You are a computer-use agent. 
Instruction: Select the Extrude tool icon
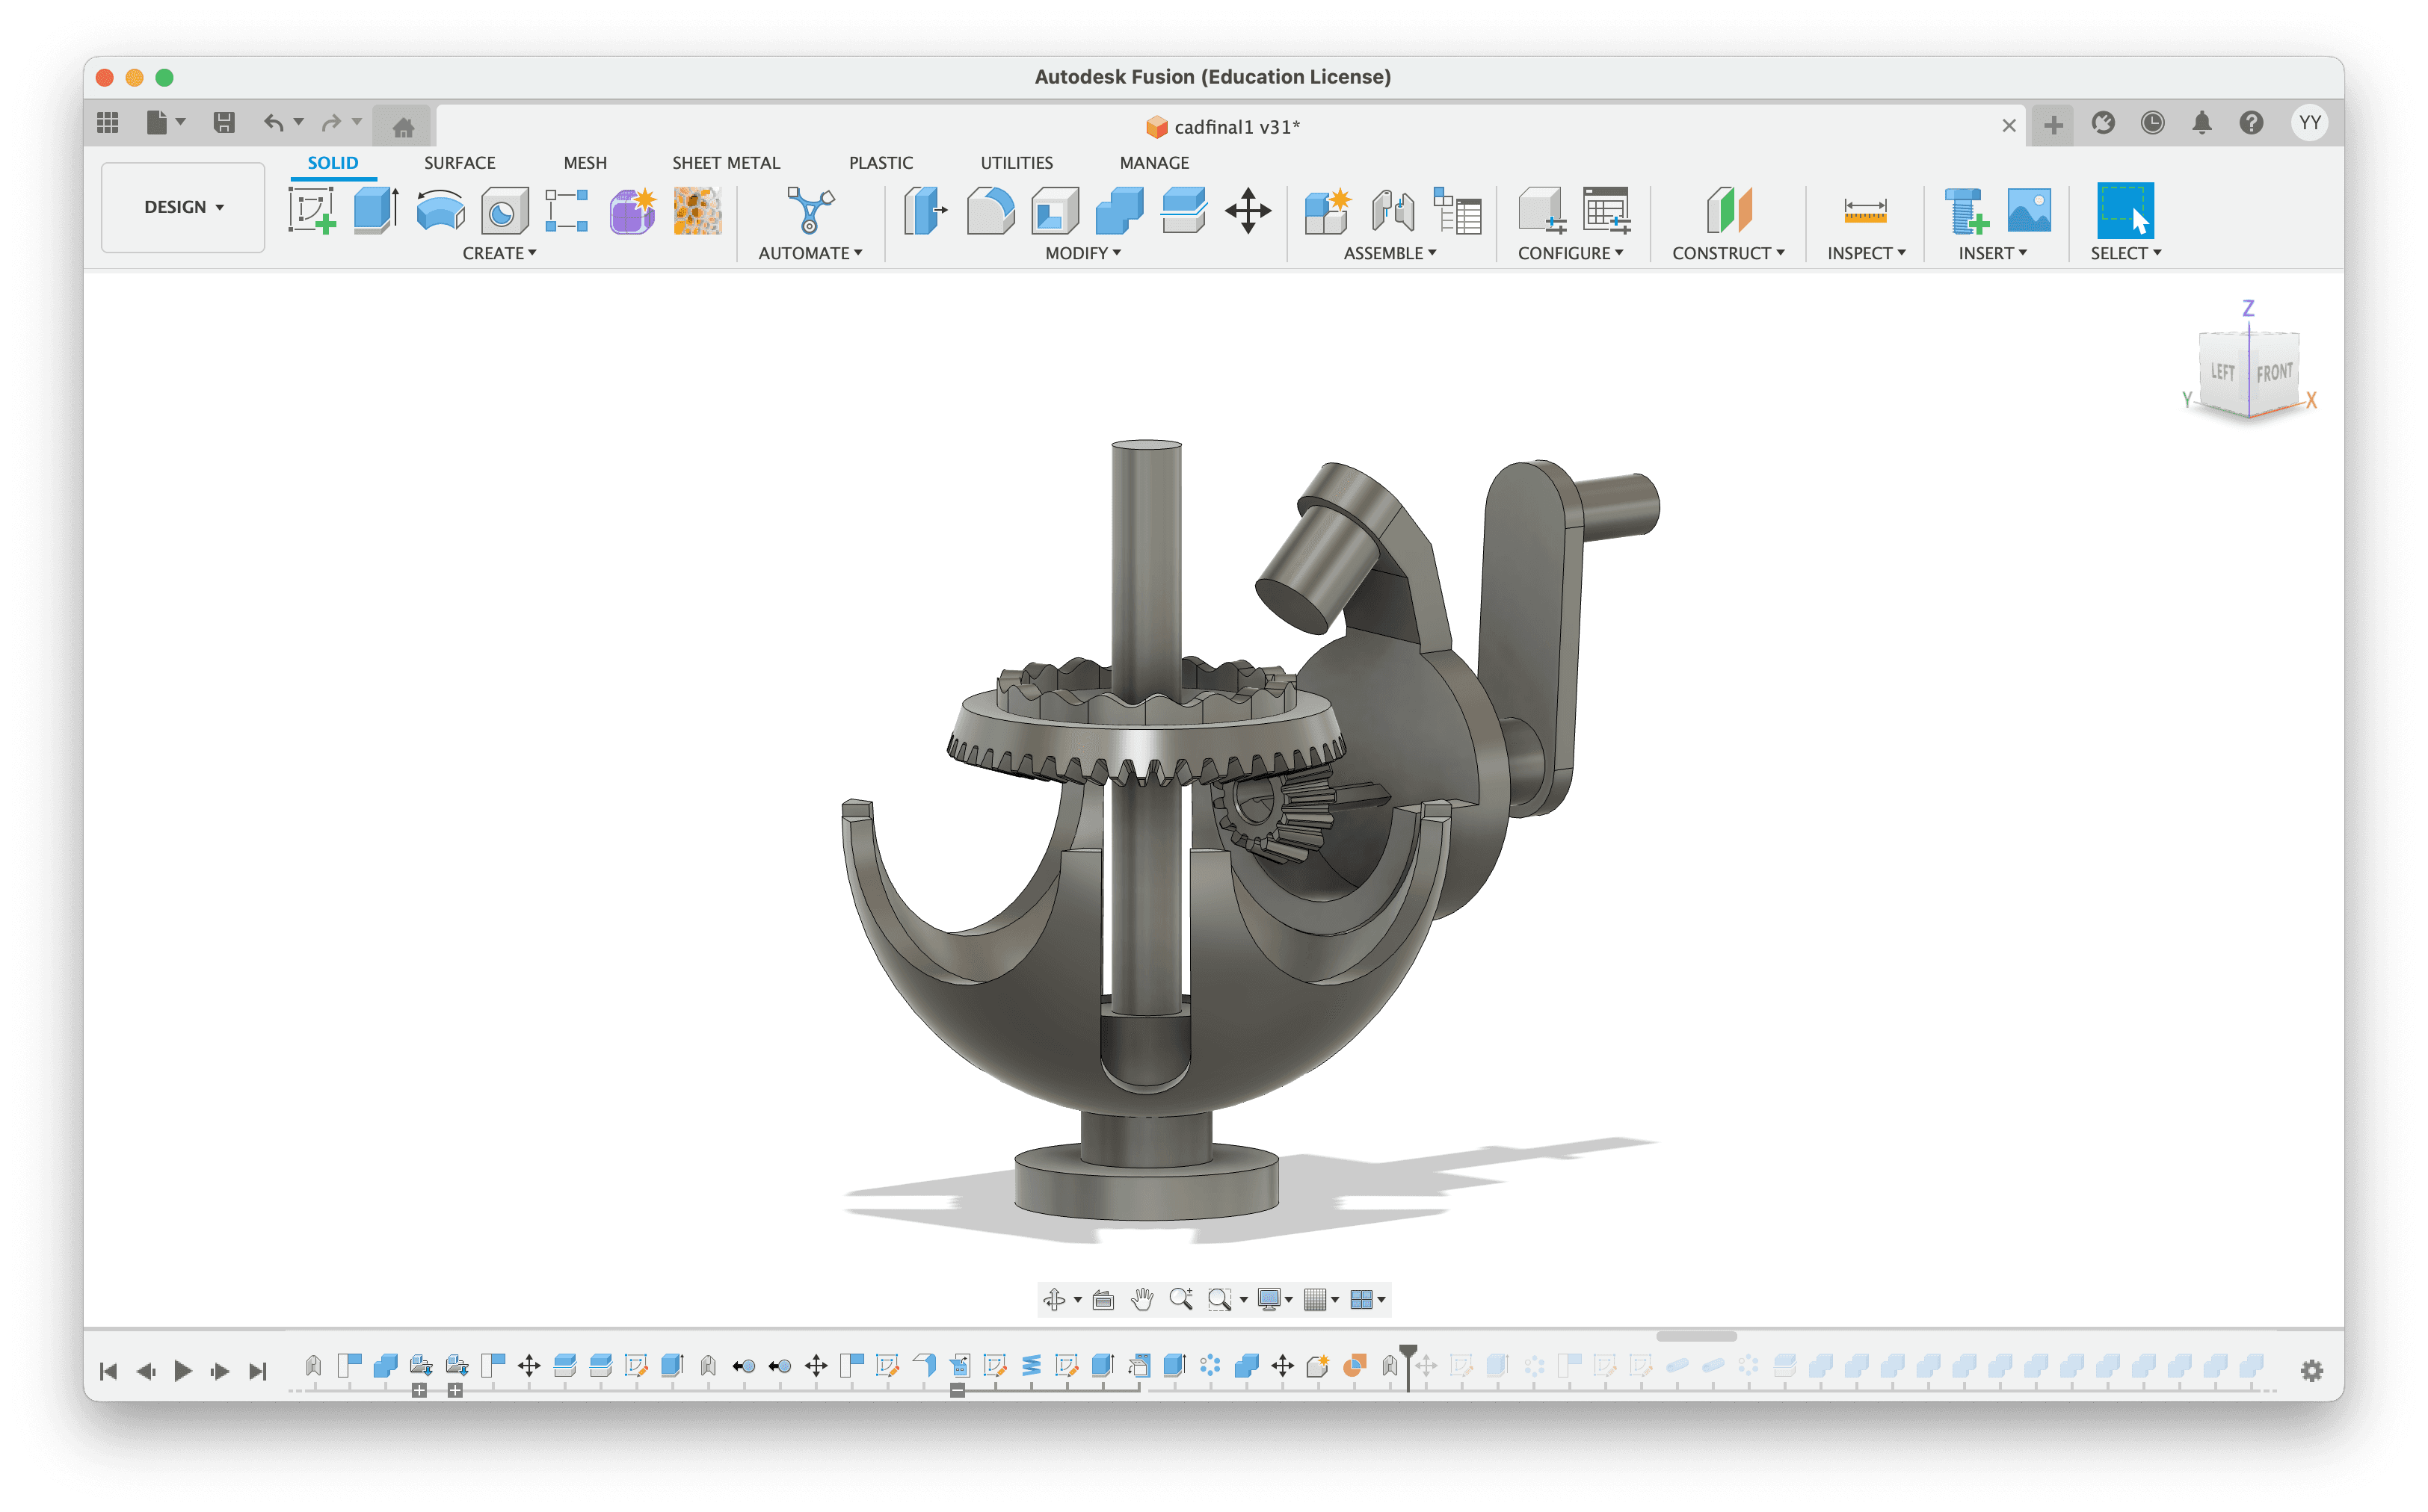tap(375, 210)
